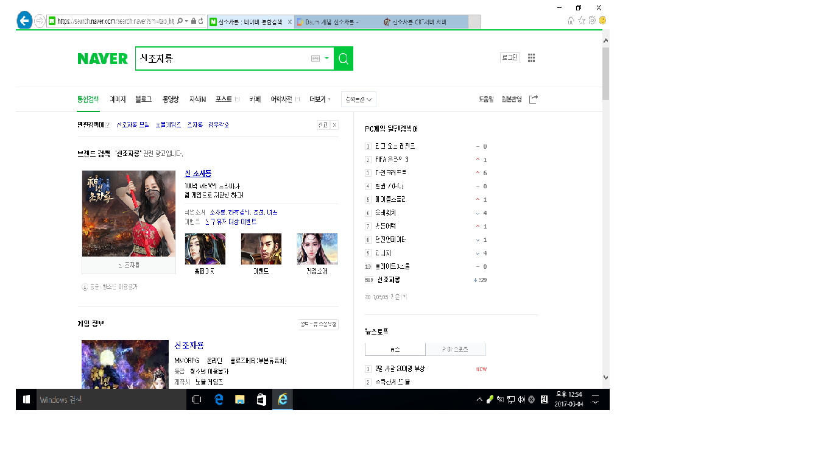Switch to the 이미지 search tab

pos(118,99)
